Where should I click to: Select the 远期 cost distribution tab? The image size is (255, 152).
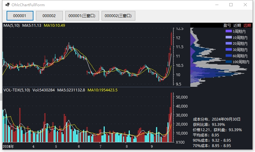247,25
